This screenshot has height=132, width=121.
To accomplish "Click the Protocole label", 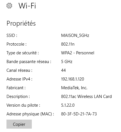I will (17, 44).
